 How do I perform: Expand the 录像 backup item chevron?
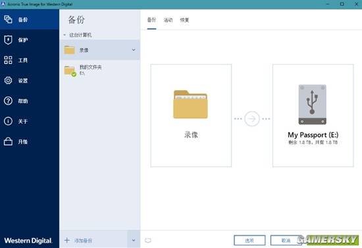click(x=134, y=50)
